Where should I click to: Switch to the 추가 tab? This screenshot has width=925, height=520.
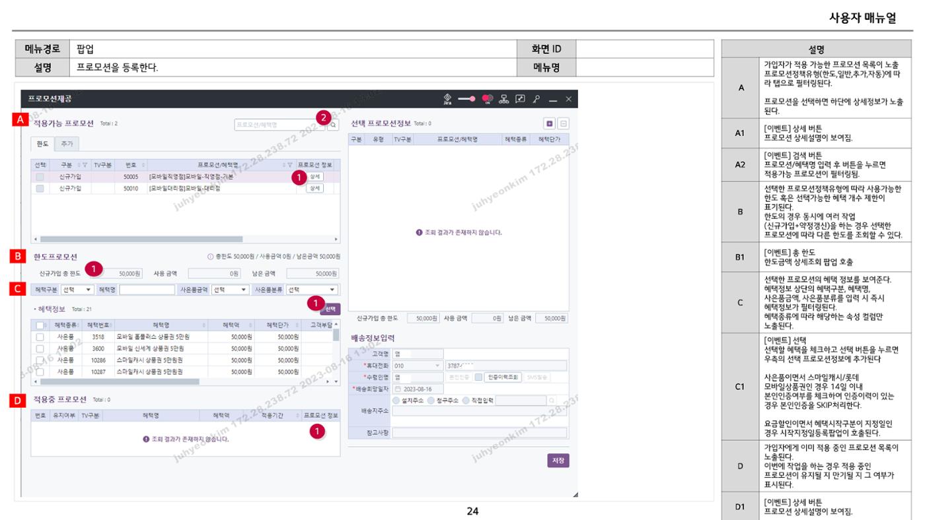pyautogui.click(x=68, y=143)
